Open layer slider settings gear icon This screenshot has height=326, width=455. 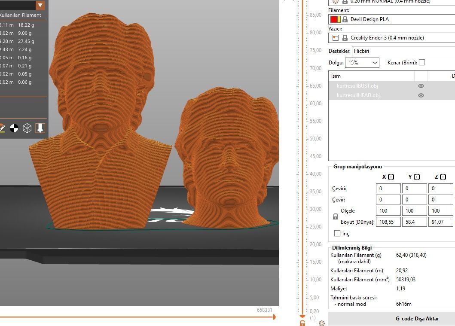pos(321,323)
